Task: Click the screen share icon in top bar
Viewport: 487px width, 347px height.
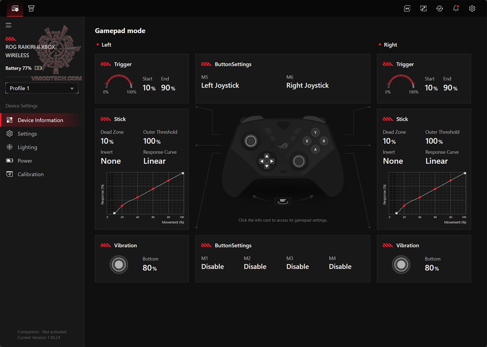Action: coord(423,9)
